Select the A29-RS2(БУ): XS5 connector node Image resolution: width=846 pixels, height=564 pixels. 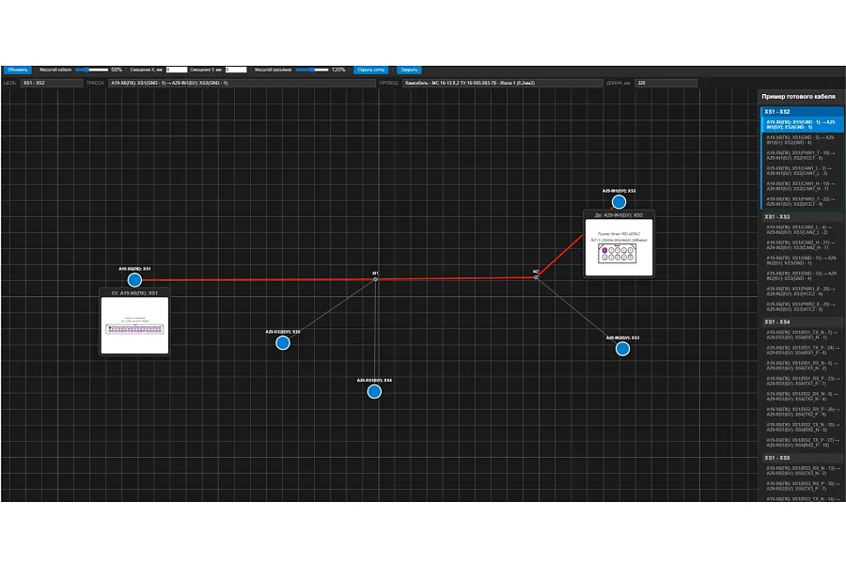283,343
